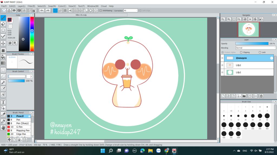This screenshot has height=155, width=277.
Task: Open the add-brush dropdown at Brush panel bottom
Action: [x=22, y=140]
